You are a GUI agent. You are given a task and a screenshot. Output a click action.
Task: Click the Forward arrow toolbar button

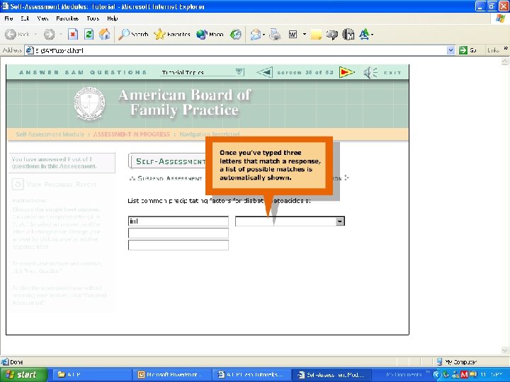(x=49, y=34)
